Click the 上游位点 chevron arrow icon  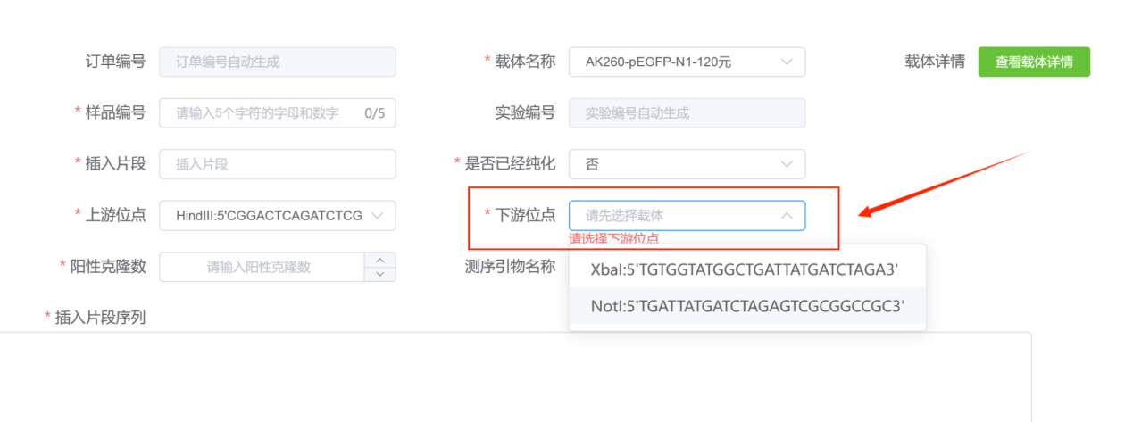click(377, 215)
